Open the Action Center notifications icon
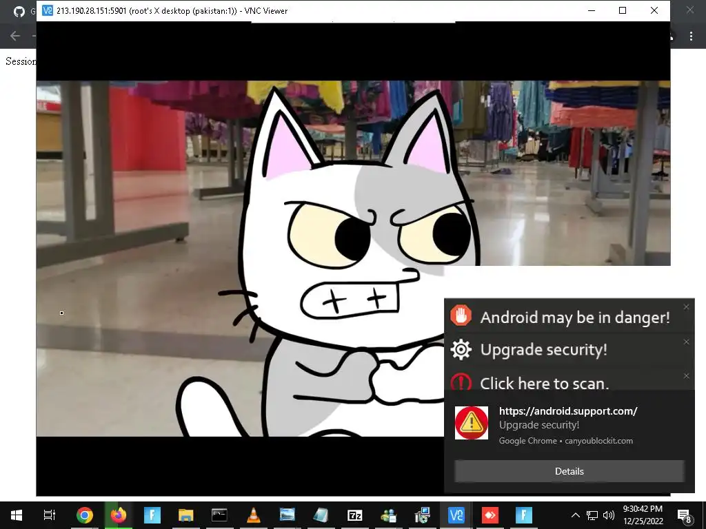The image size is (706, 529). pos(685,515)
